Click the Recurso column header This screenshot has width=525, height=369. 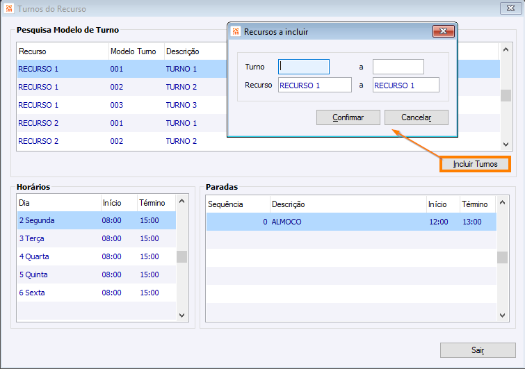pyautogui.click(x=63, y=51)
